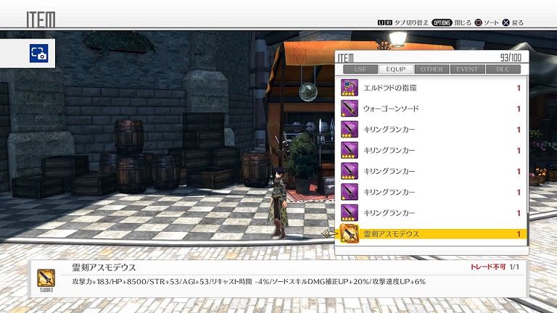The width and height of the screenshot is (557, 313).
Task: Click the large ITEM screen title
Action: coord(41,20)
